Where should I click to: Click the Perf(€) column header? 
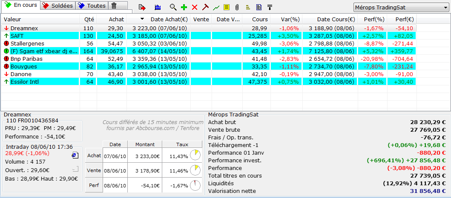click(402, 19)
